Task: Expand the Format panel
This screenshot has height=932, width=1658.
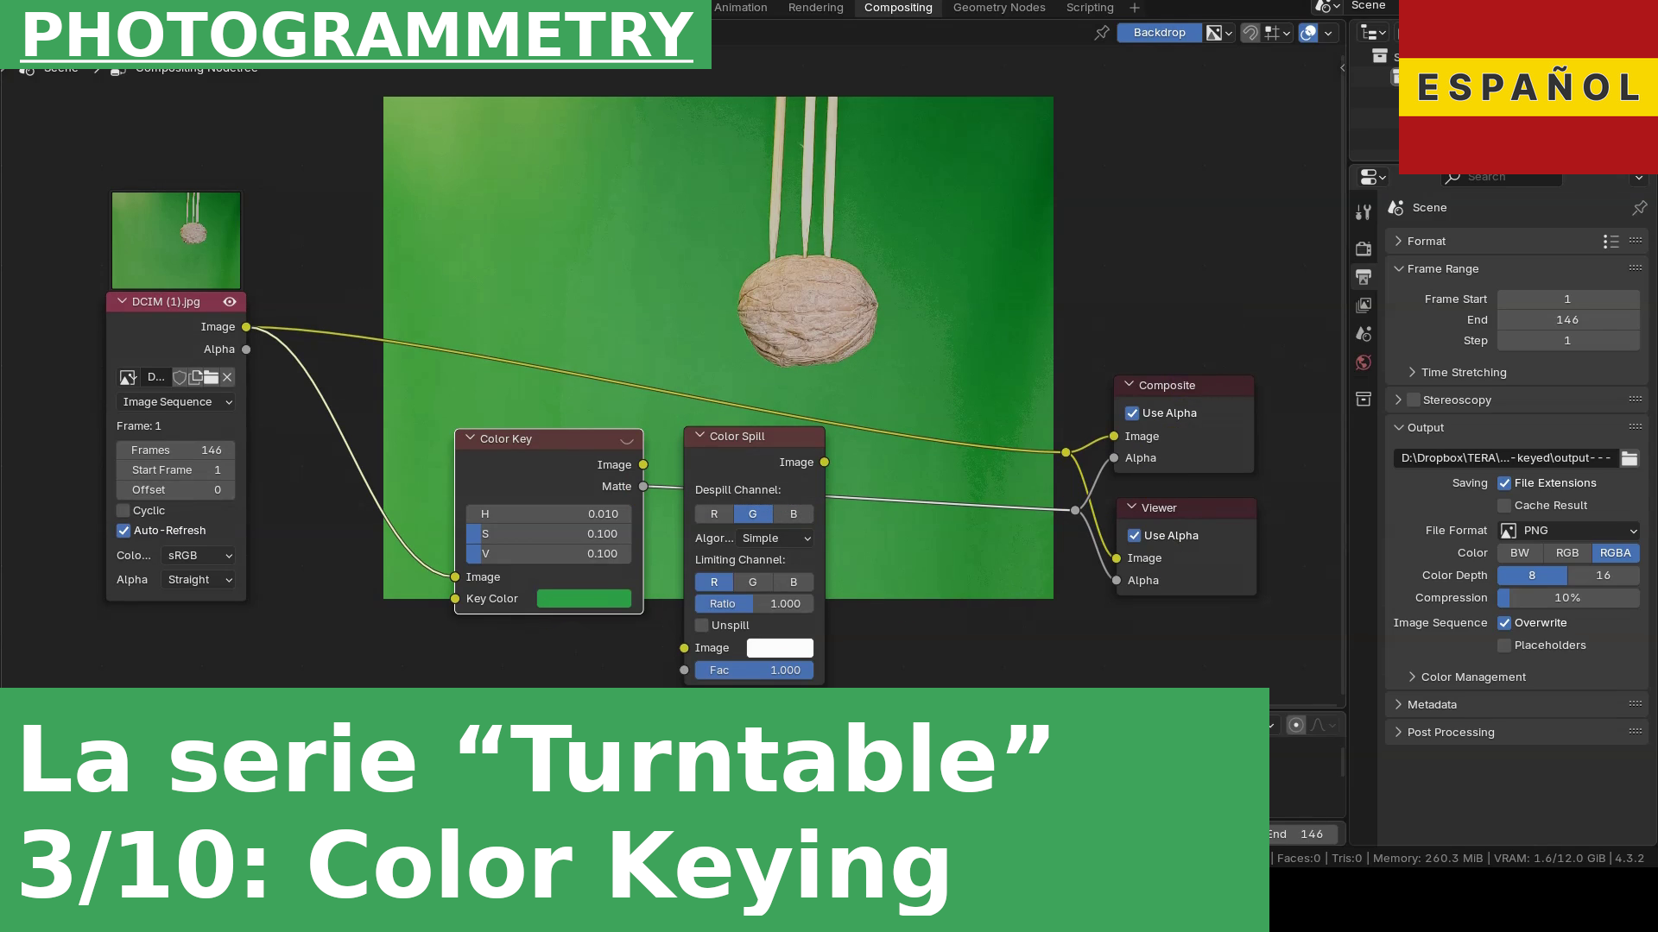Action: pos(1426,242)
